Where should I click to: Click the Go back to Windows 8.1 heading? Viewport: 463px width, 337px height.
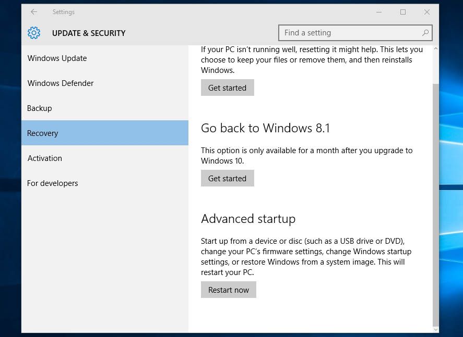[x=265, y=128]
